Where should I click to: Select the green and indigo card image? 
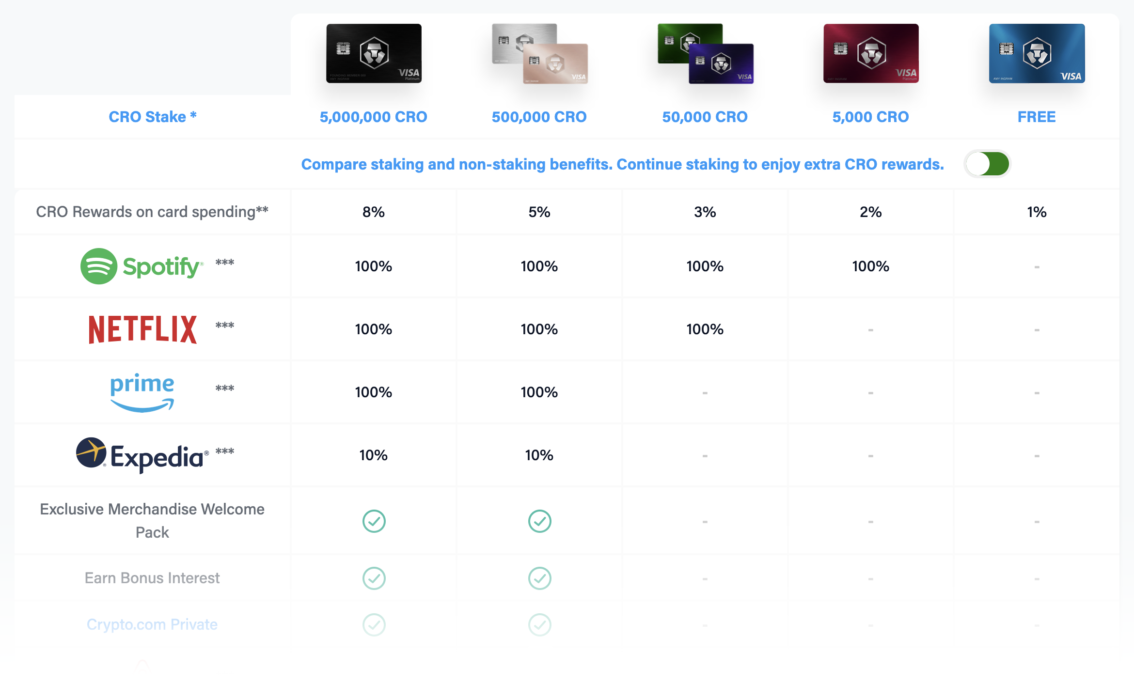tap(705, 53)
